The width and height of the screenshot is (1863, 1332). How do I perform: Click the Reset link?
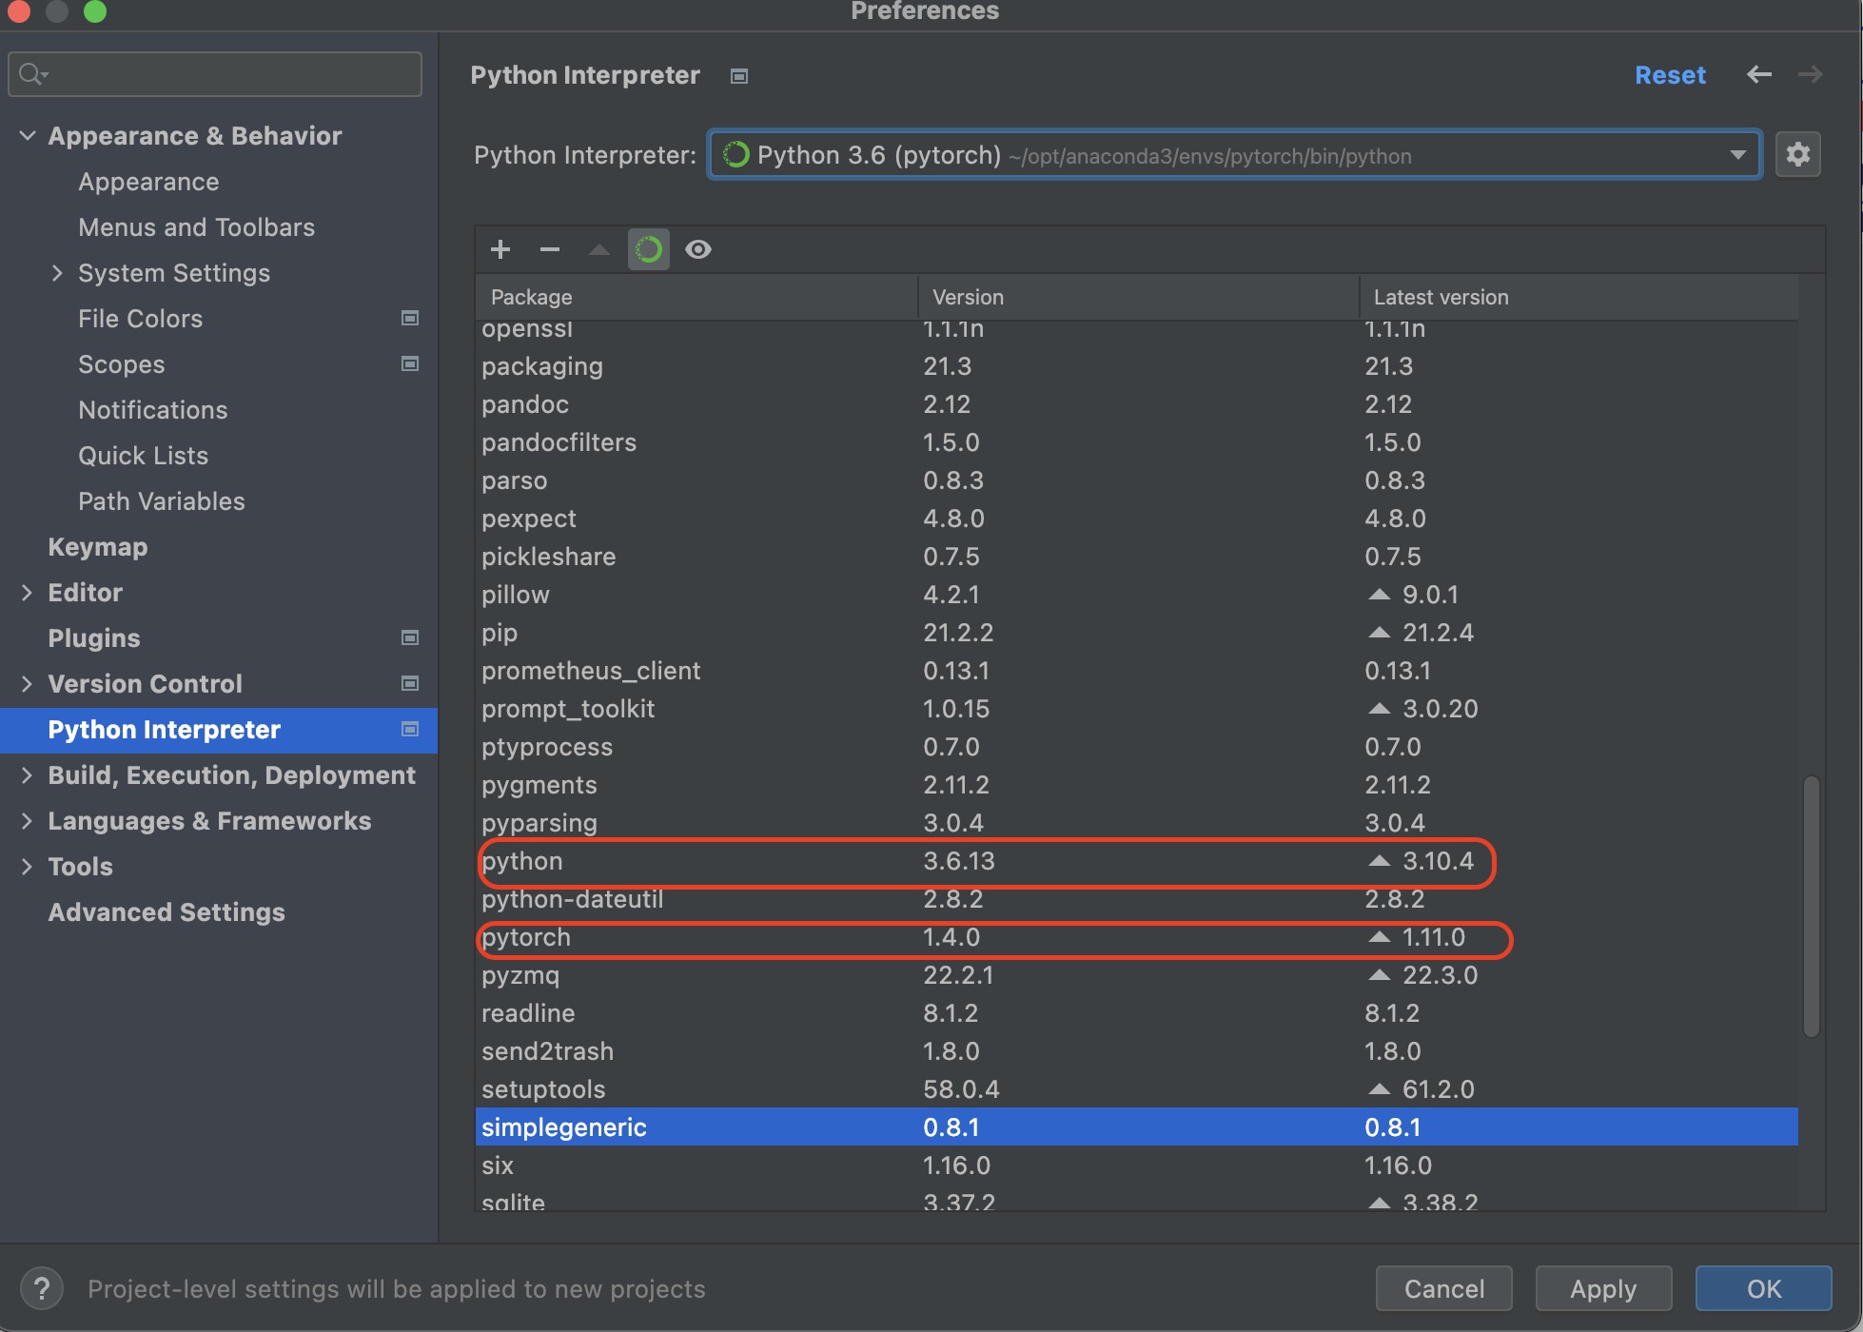[1670, 75]
